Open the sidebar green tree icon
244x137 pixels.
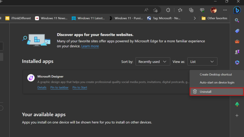(237, 104)
